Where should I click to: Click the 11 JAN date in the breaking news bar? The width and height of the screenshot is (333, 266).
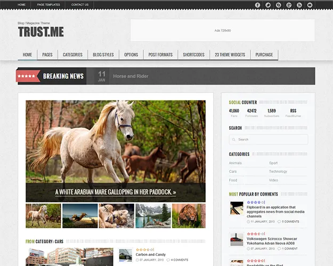coord(102,76)
